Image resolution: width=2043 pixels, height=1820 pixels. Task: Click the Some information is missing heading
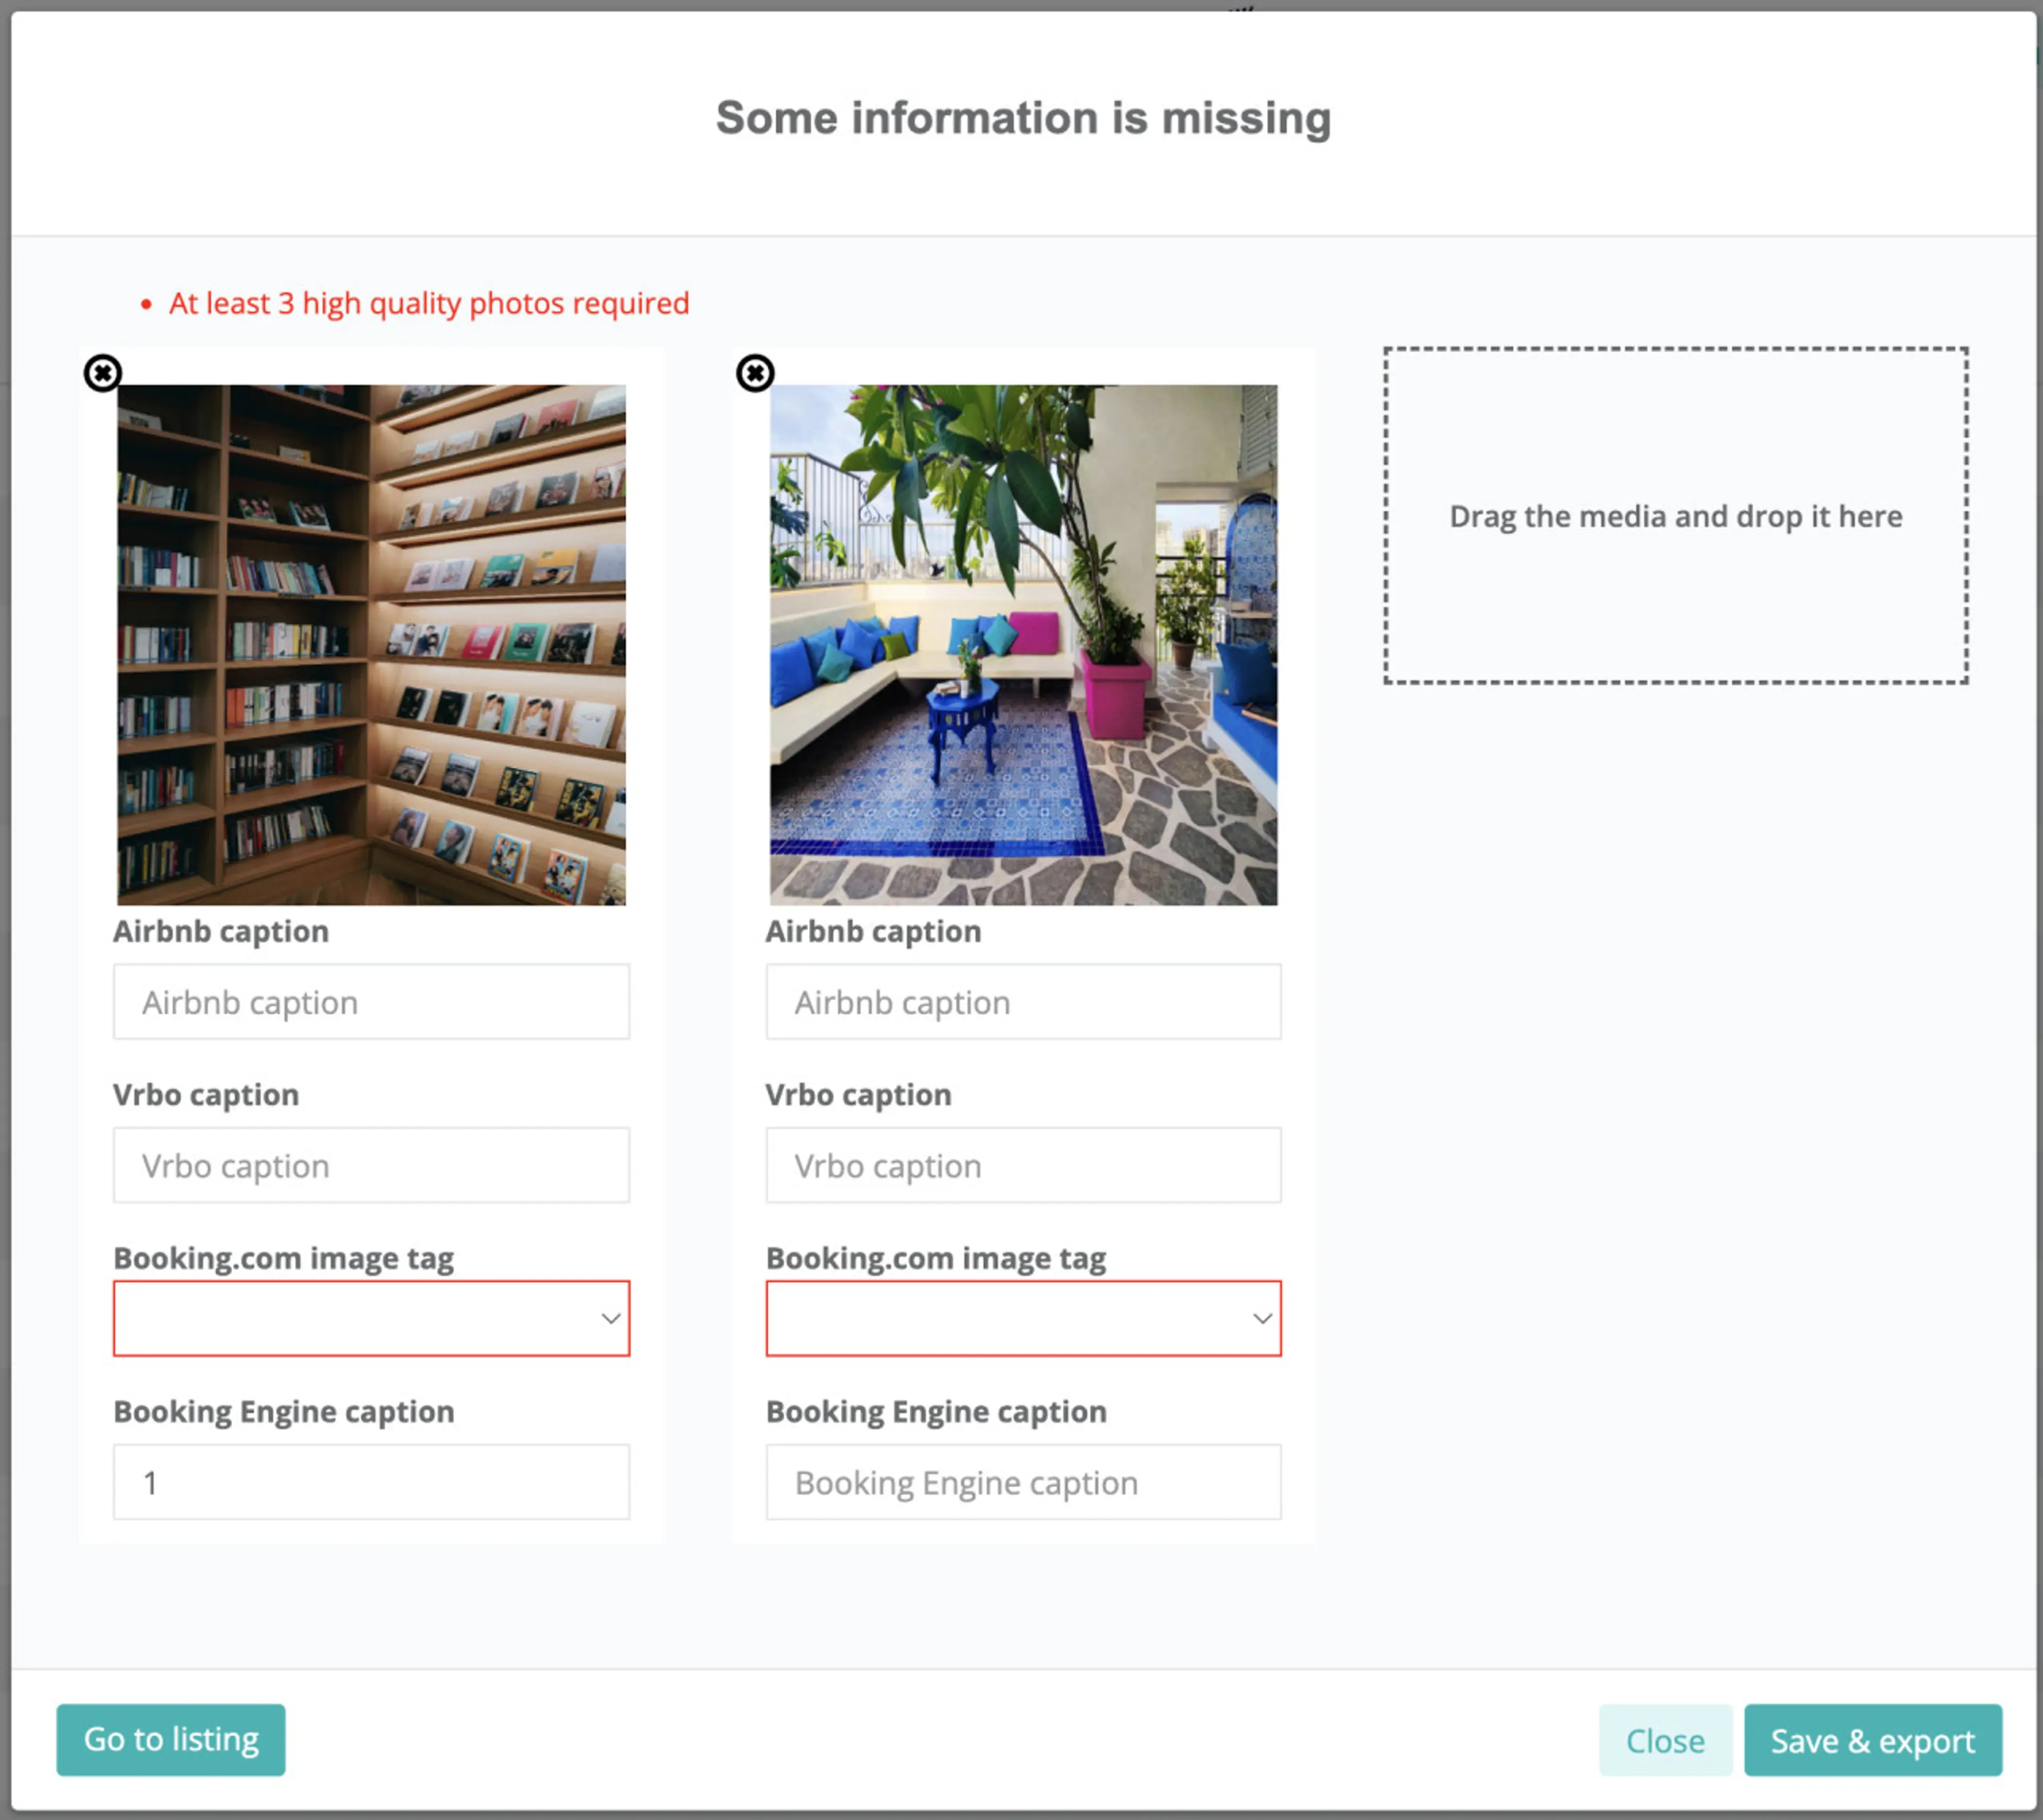coord(1024,118)
